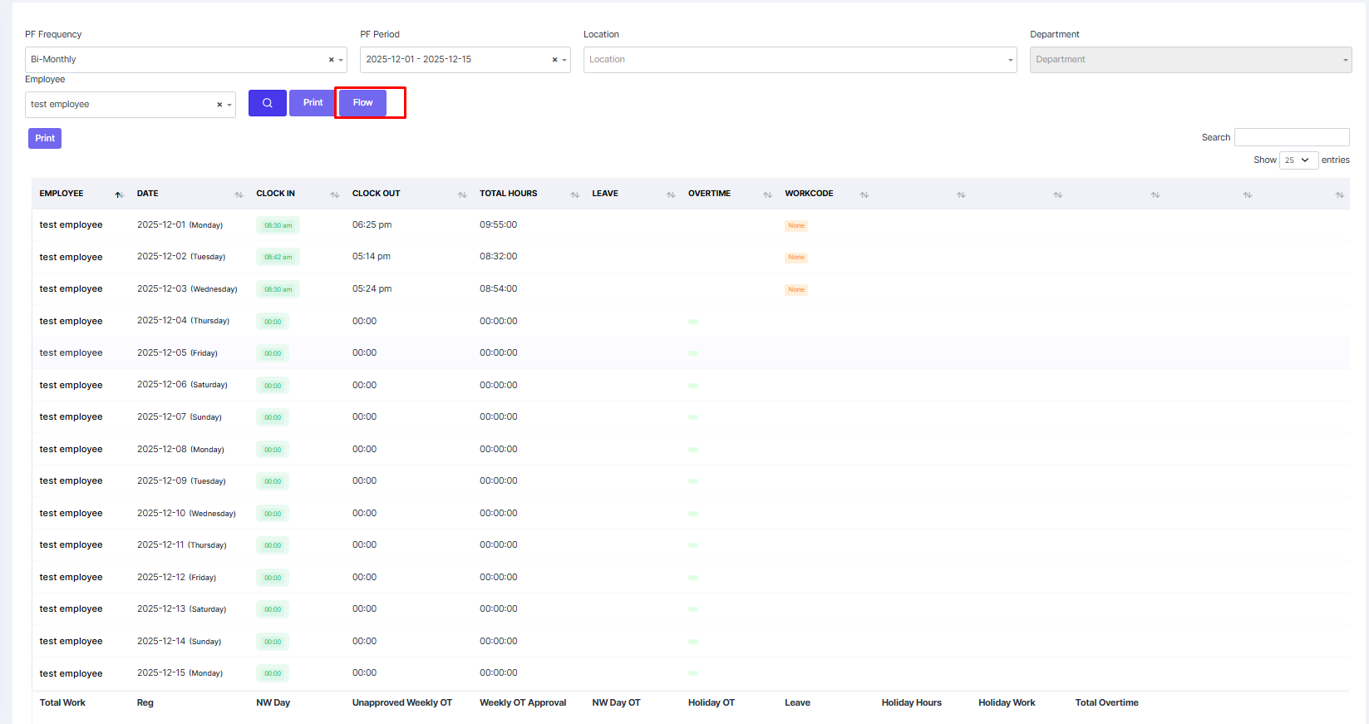Clear the PF Period date range
The height and width of the screenshot is (724, 1369).
pyautogui.click(x=554, y=60)
